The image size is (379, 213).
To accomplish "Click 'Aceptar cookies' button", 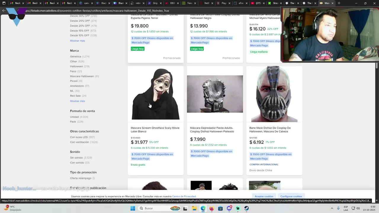I will pyautogui.click(x=264, y=196).
